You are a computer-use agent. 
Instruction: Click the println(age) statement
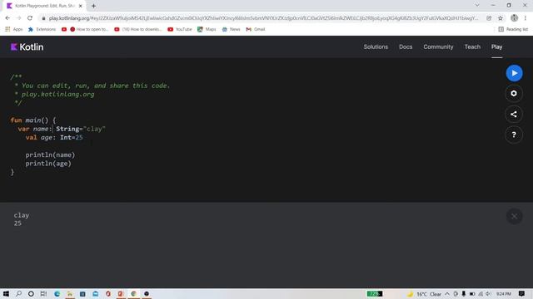48,164
